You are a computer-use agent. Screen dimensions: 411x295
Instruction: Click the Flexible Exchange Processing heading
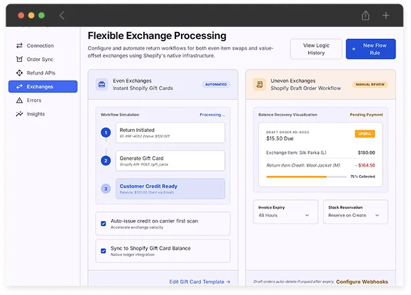[157, 35]
